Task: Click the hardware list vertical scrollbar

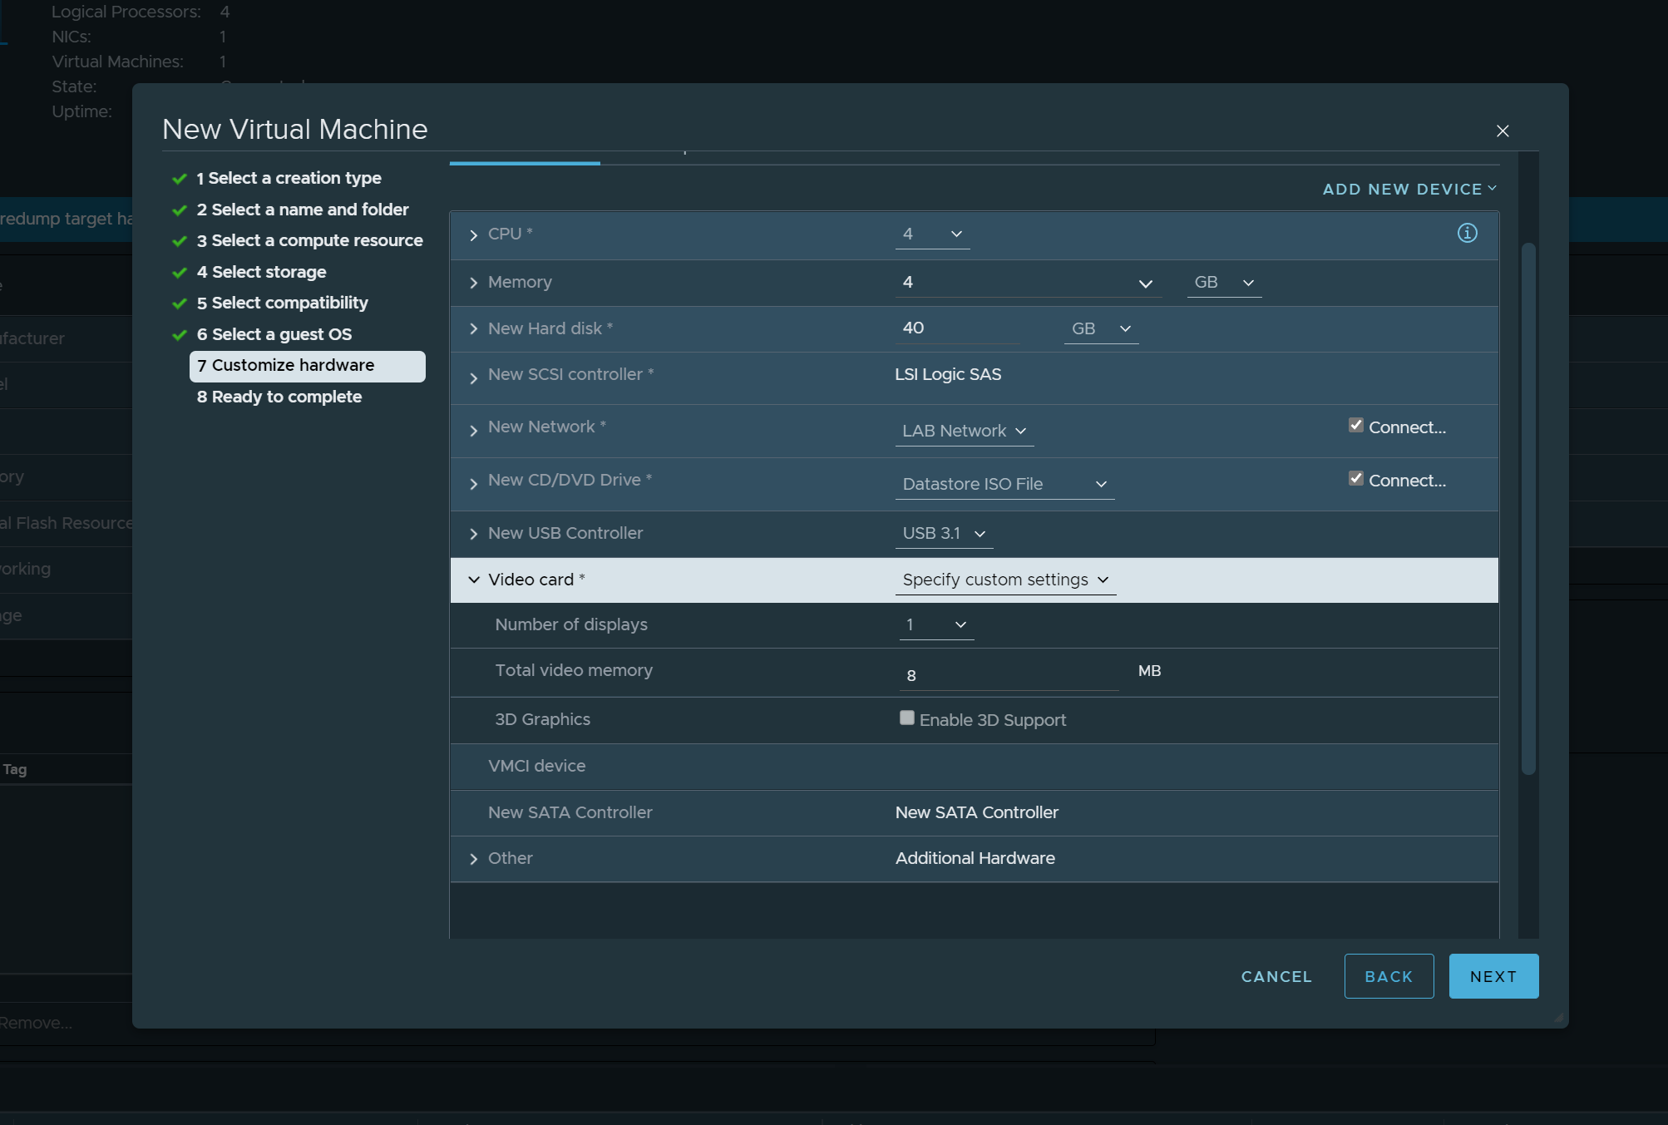Action: click(x=1527, y=507)
